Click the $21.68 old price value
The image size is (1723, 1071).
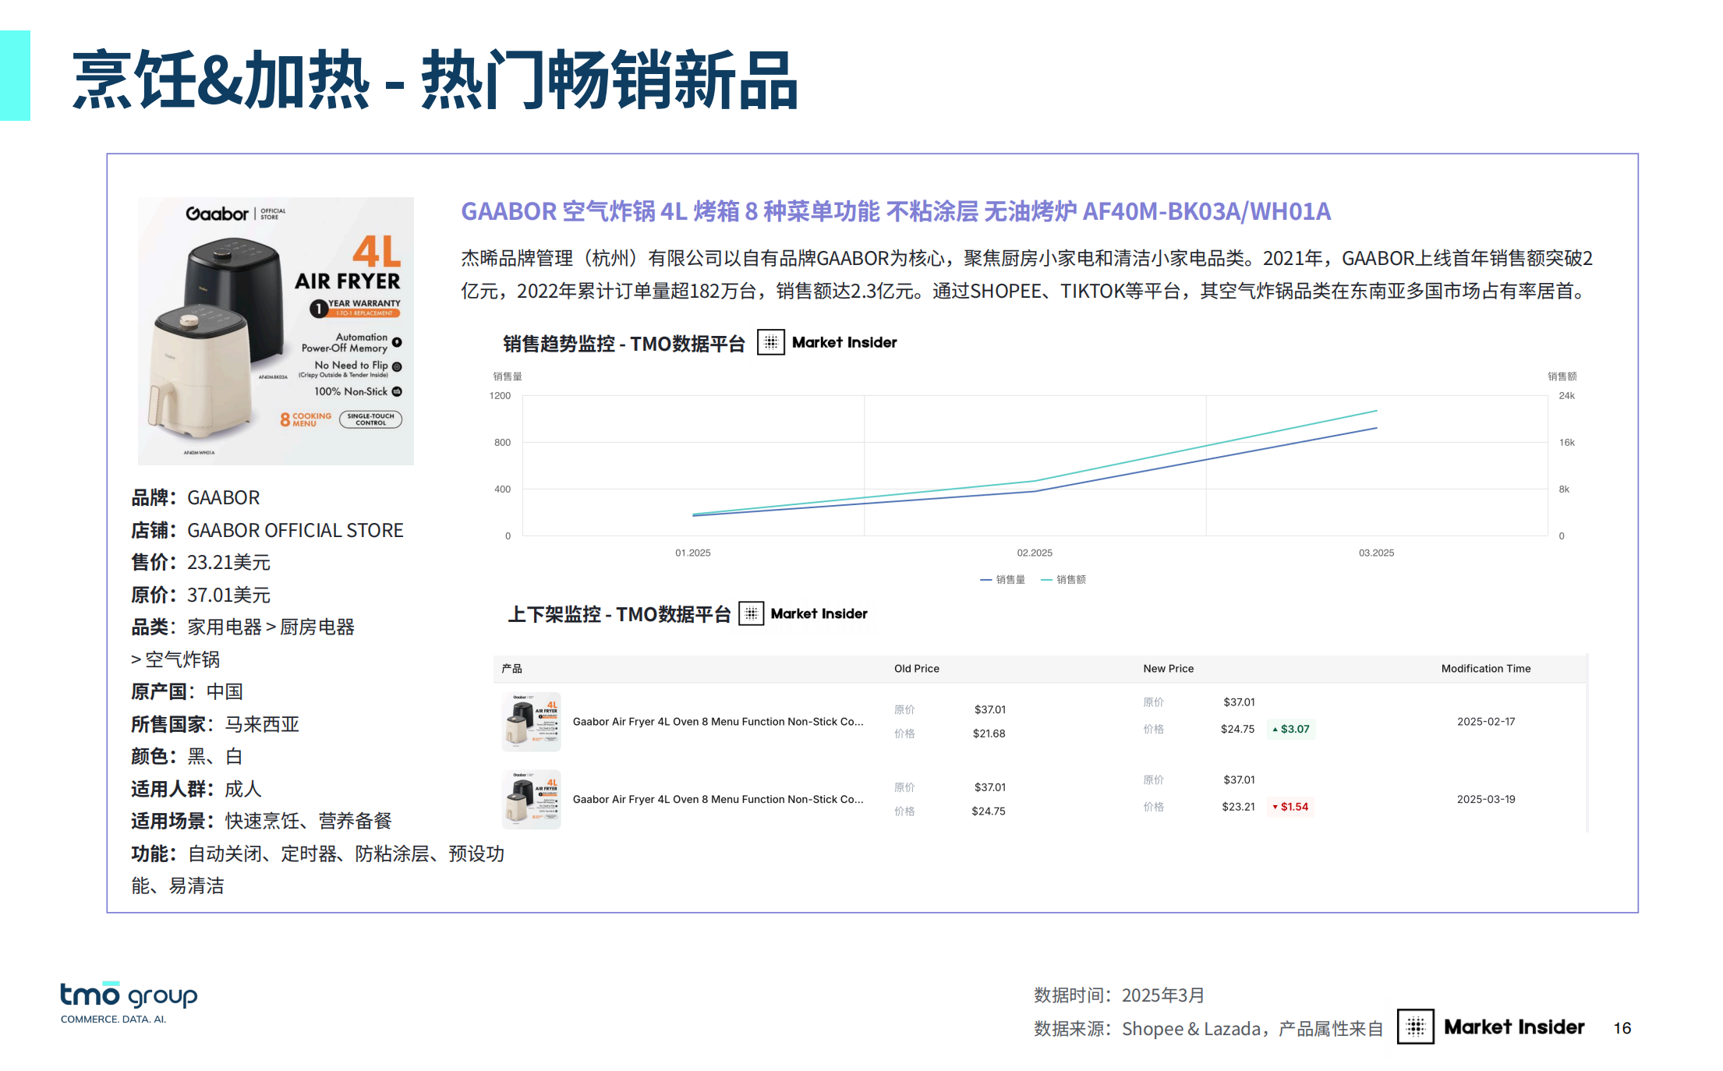click(x=989, y=733)
